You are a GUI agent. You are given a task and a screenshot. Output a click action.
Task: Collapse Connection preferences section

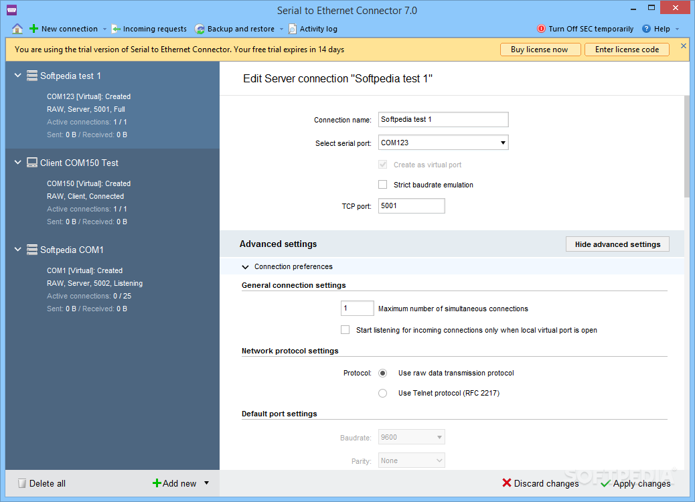[x=245, y=266]
